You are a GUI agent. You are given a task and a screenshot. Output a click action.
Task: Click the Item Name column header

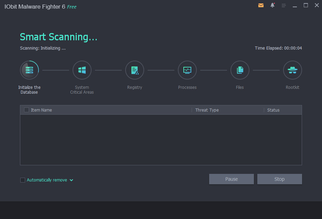[x=41, y=110]
